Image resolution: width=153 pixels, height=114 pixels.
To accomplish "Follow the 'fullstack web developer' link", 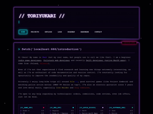I will (57, 61).
